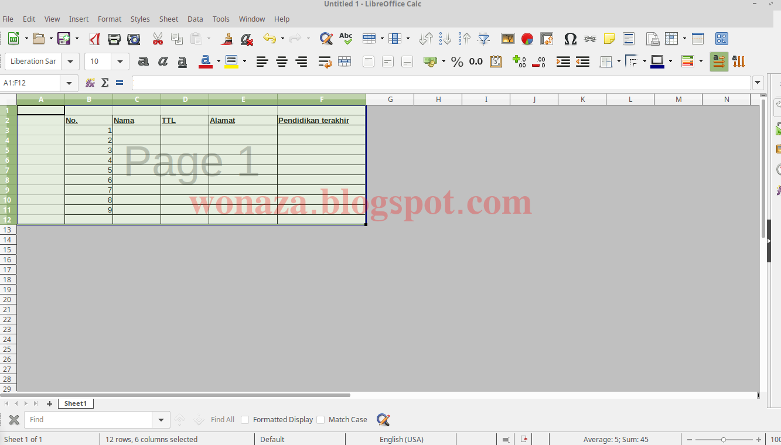The width and height of the screenshot is (781, 445).
Task: Switch to the Sheet1 tab
Action: point(75,403)
